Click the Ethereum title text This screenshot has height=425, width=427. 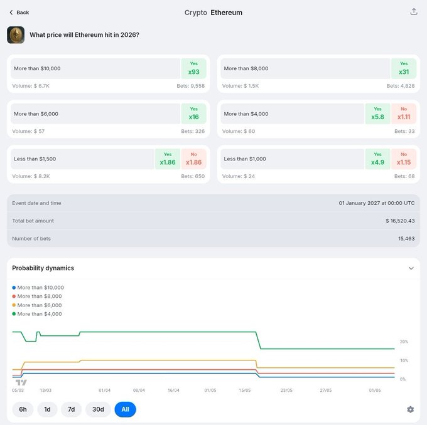pos(226,13)
